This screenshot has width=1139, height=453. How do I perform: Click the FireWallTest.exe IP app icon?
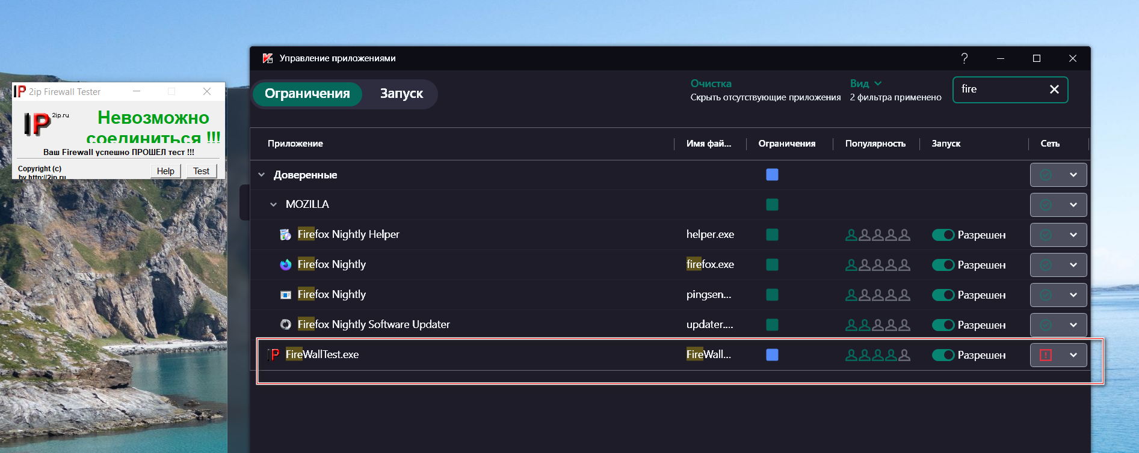point(273,354)
